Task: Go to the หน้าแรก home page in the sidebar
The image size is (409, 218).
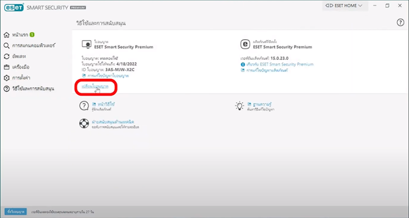Action: (x=19, y=35)
